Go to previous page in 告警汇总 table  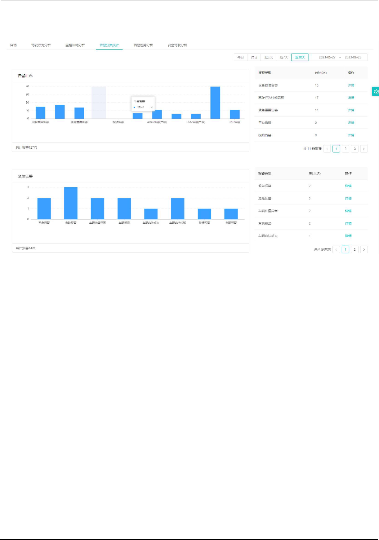pyautogui.click(x=327, y=149)
